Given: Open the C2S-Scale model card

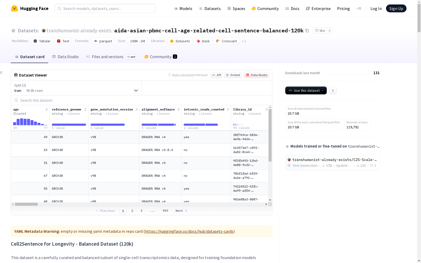Looking at the screenshot, I should pyautogui.click(x=332, y=163).
